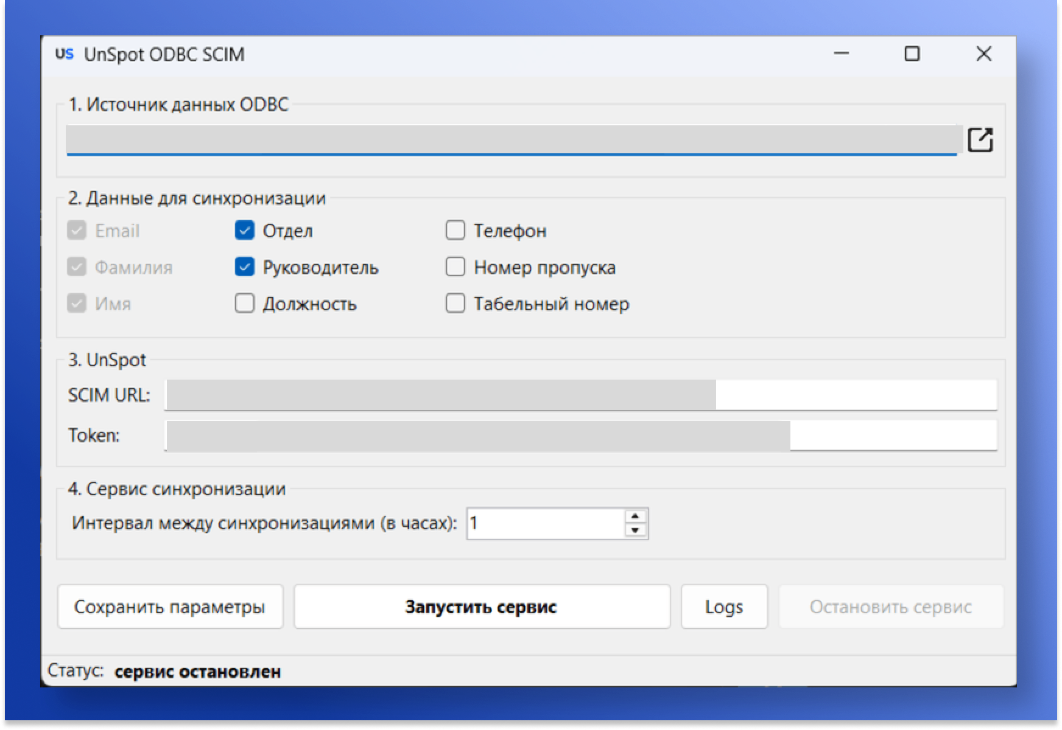Uncheck the Руководитель checkbox
1062x730 pixels.
(x=245, y=267)
